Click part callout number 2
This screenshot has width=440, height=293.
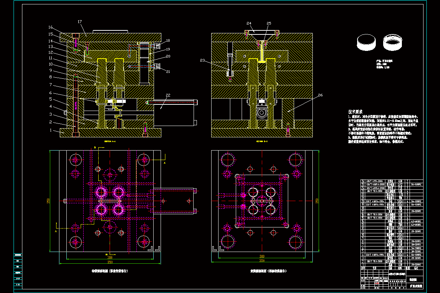click(x=51, y=122)
